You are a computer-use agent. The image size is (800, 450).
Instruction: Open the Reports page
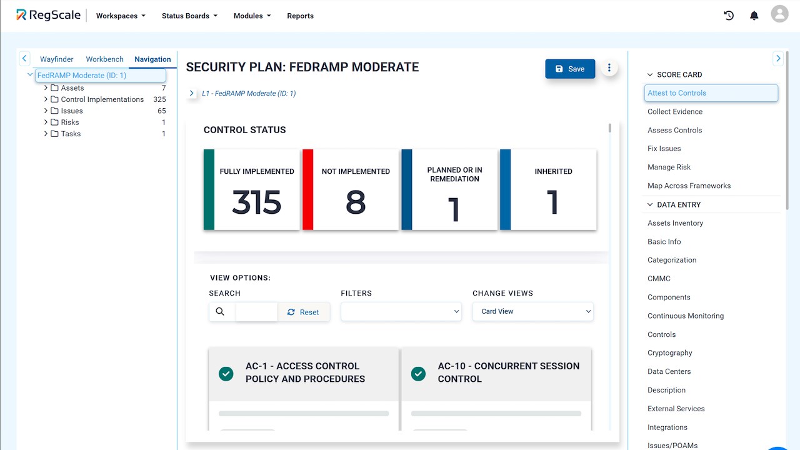300,16
